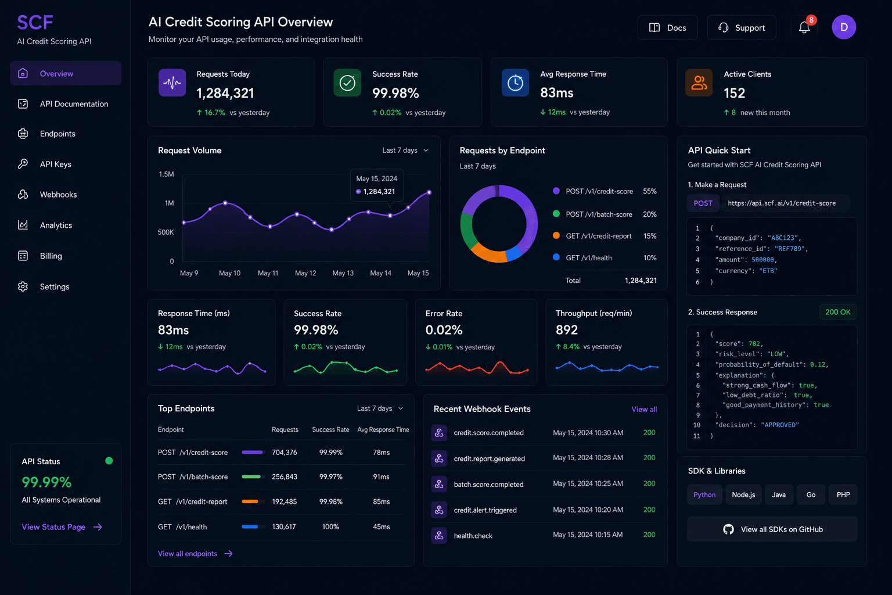The height and width of the screenshot is (595, 892).
Task: Click the credit.report.generated webhook icon
Action: [x=439, y=458]
